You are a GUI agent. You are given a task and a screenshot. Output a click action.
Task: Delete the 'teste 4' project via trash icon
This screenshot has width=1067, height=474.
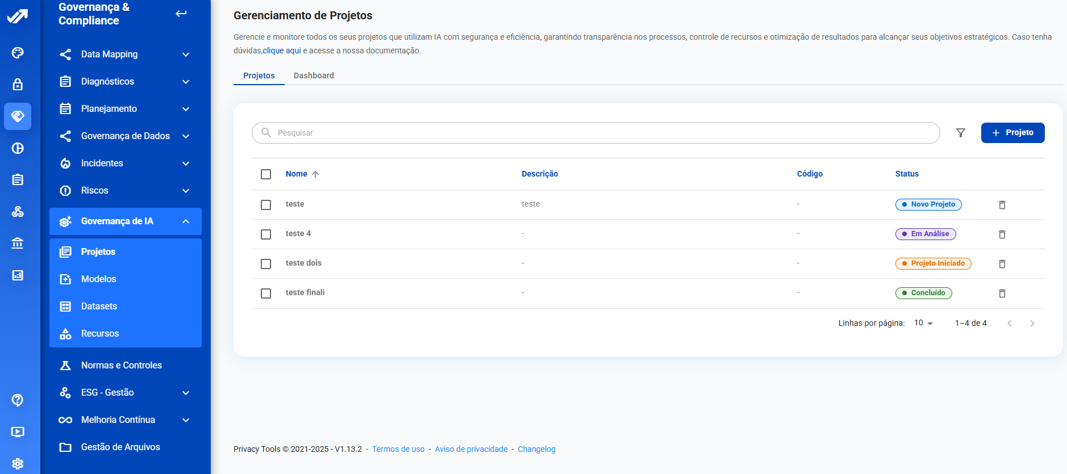click(x=1002, y=234)
